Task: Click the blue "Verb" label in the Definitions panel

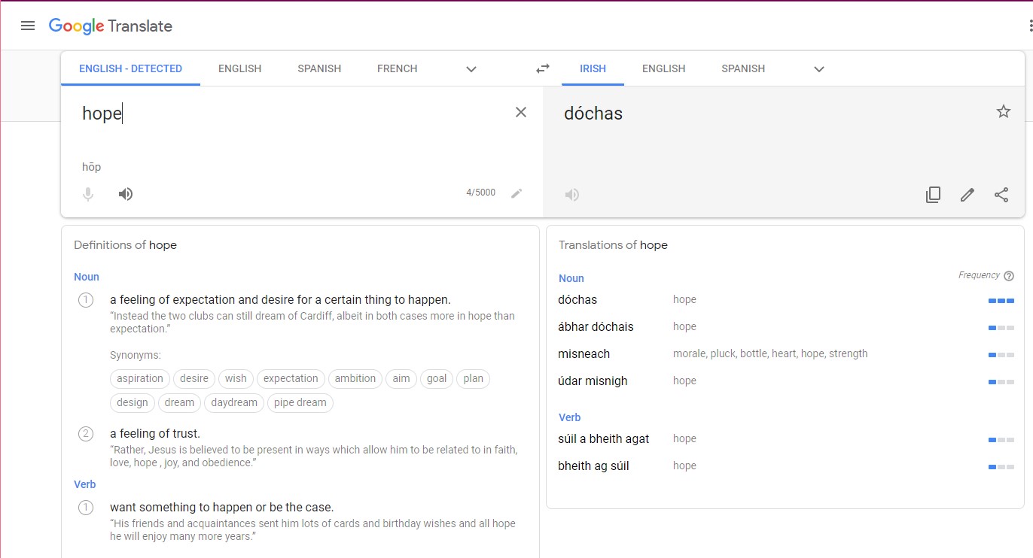Action: pyautogui.click(x=85, y=484)
